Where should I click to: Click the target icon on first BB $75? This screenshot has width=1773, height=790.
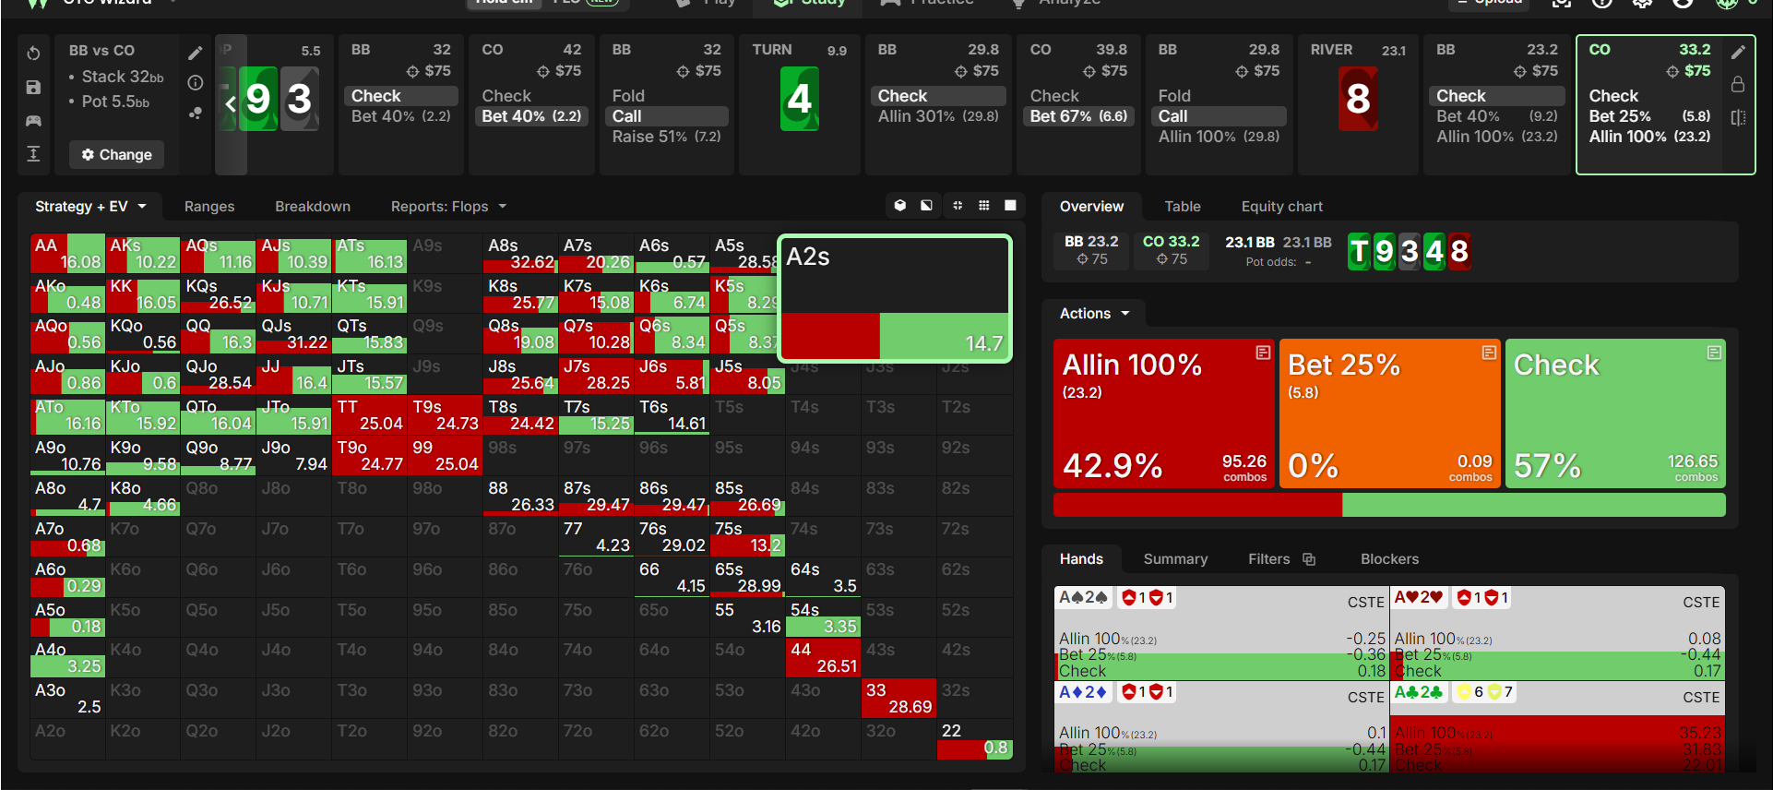click(412, 71)
